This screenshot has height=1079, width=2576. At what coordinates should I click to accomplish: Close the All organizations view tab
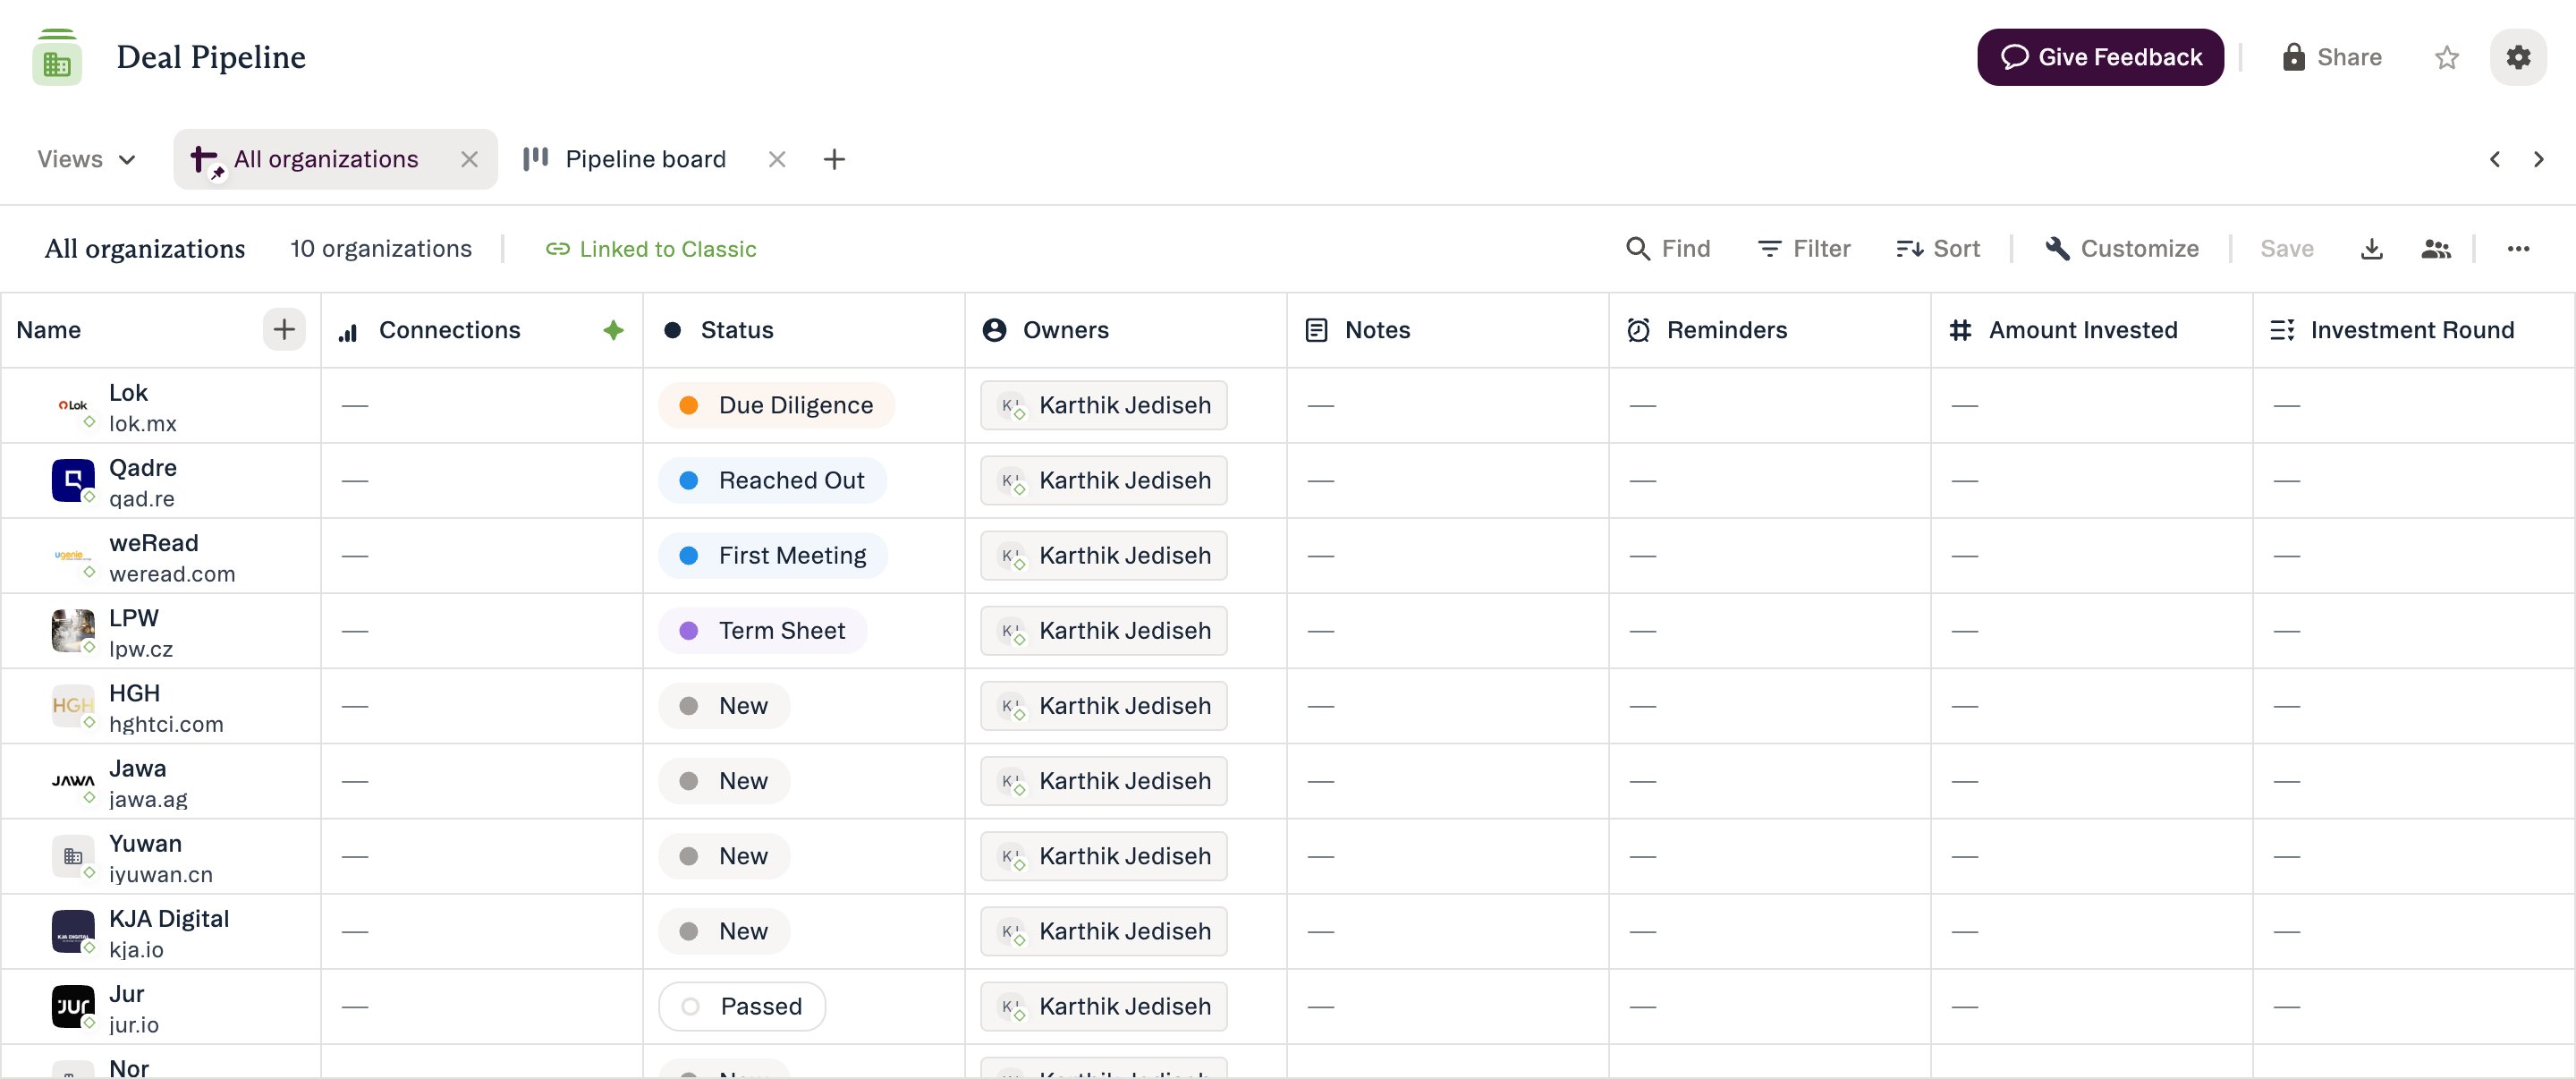[469, 159]
